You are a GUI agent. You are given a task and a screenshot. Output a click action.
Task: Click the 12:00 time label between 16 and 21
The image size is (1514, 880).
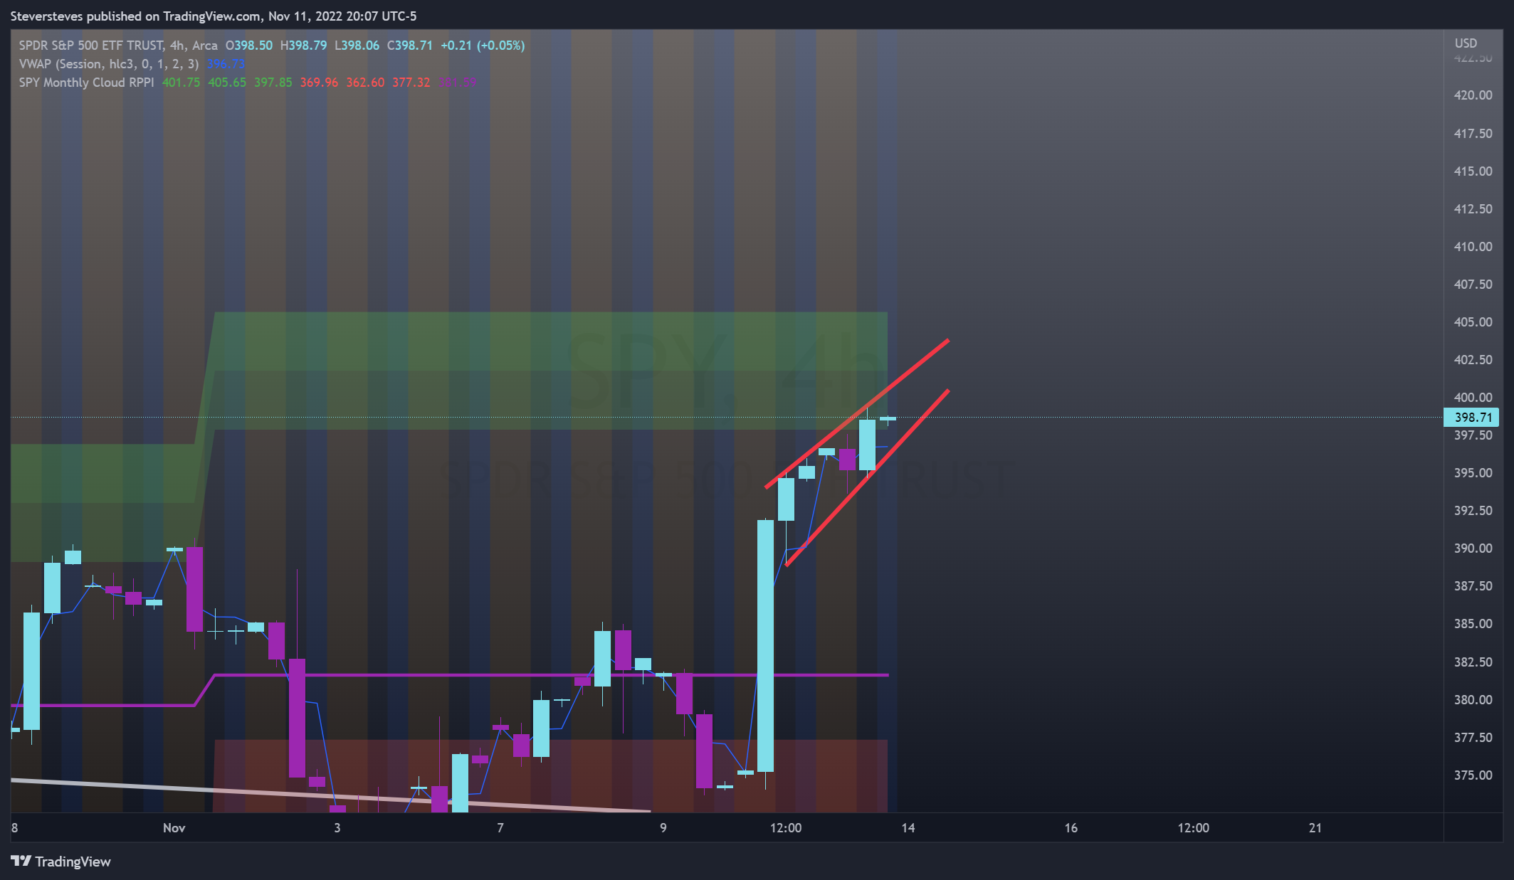coord(1194,828)
